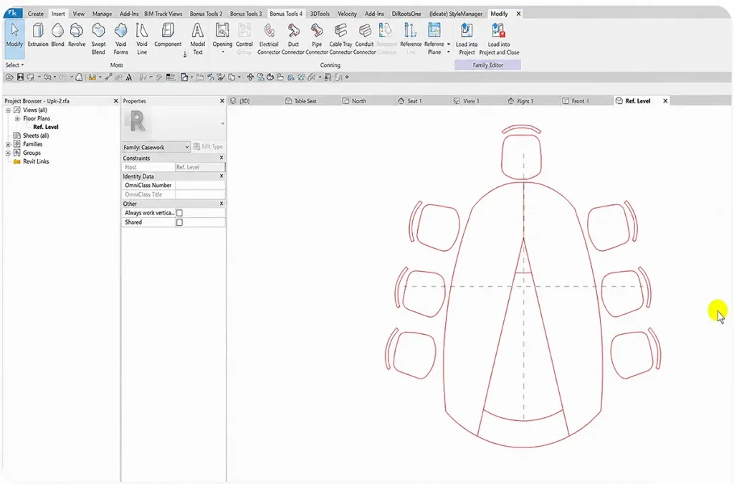Expand the Families tree node
Viewport: 734px width, 484px height.
8,144
